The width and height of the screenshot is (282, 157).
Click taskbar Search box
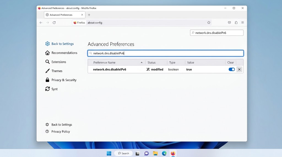click(x=124, y=153)
